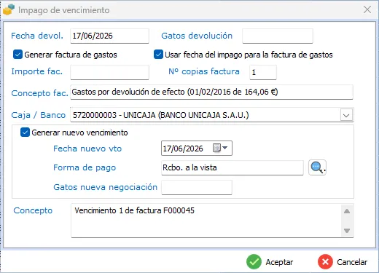Click the red X Cancelar icon
The height and width of the screenshot is (273, 379).
click(325, 262)
